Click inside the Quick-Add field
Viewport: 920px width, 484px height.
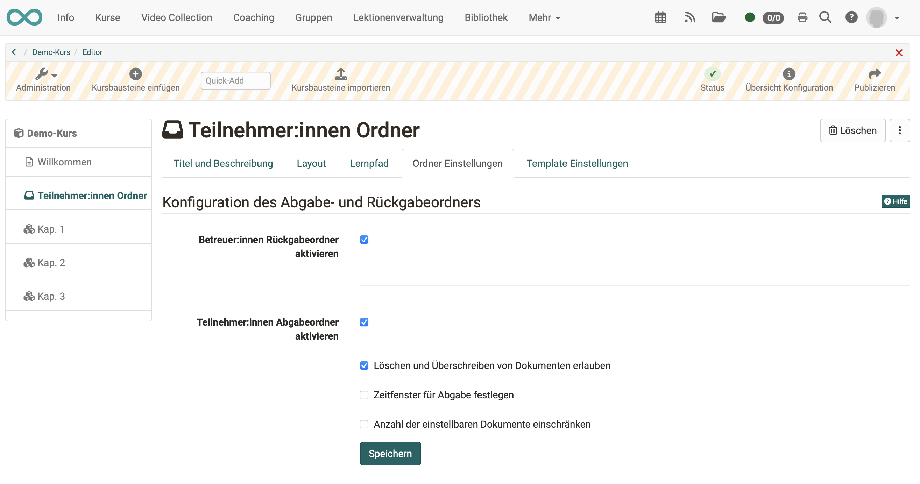(235, 80)
